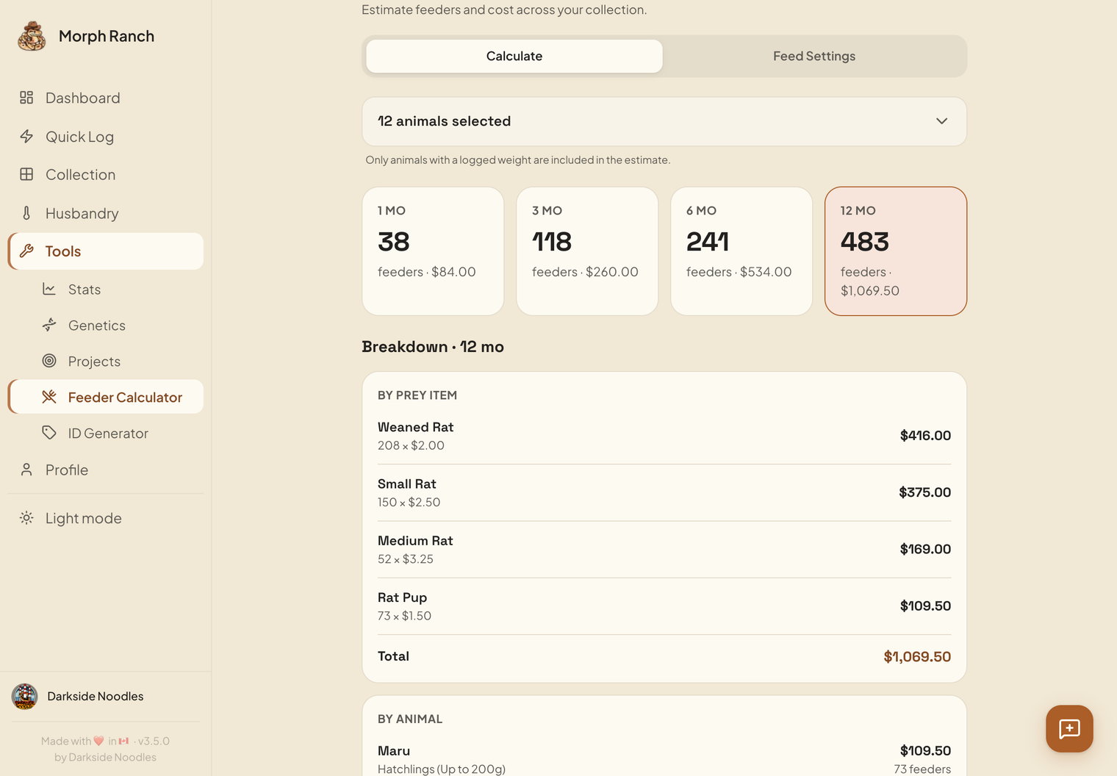Expand the 12 animals selected dropdown
The height and width of the screenshot is (776, 1117).
click(x=664, y=121)
